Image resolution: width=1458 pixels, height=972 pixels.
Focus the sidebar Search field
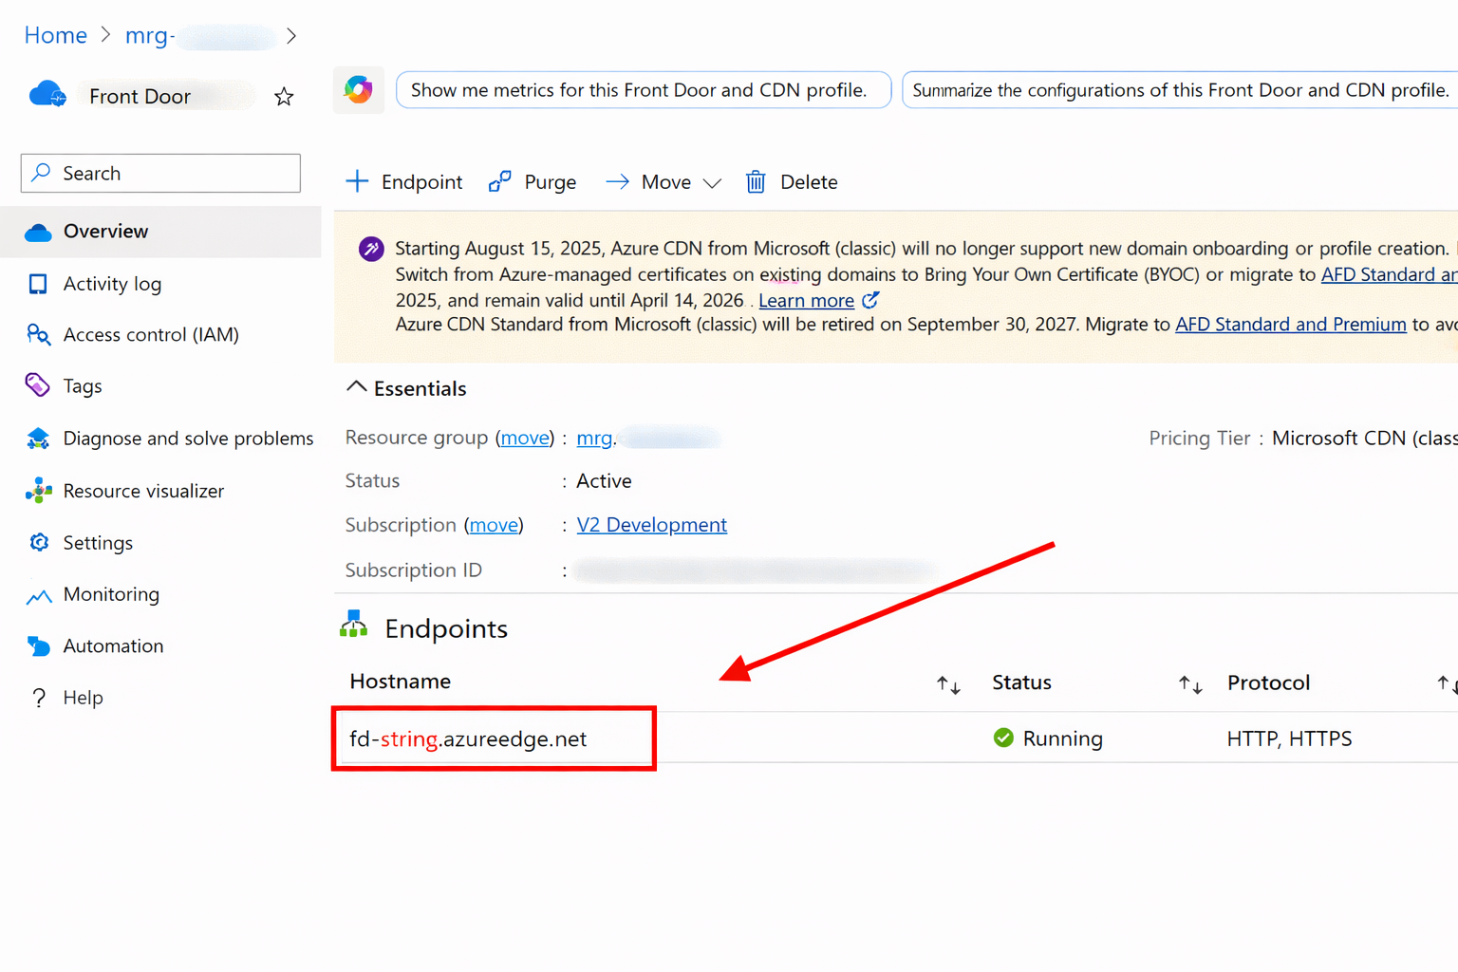[x=160, y=173]
